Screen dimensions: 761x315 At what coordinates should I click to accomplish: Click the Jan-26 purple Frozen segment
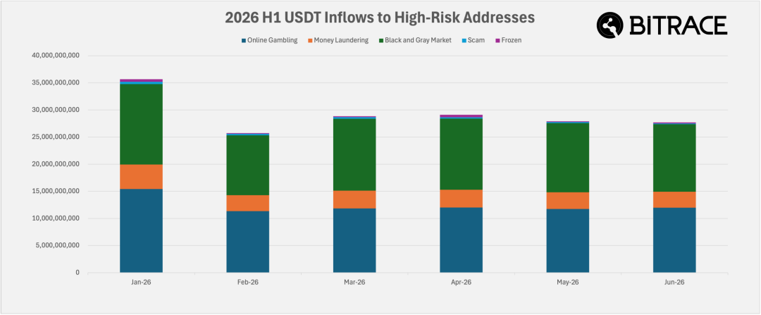click(141, 80)
